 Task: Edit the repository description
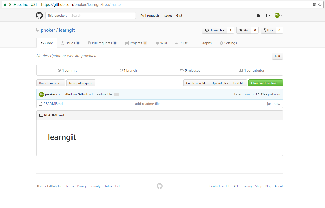pyautogui.click(x=277, y=56)
